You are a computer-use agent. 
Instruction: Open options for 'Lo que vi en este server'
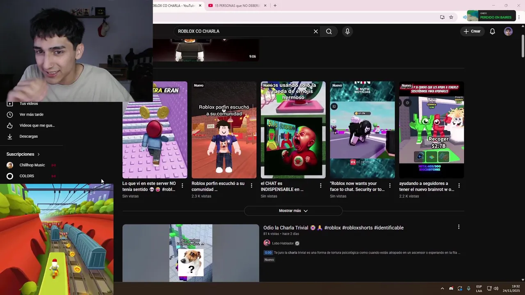tap(183, 186)
